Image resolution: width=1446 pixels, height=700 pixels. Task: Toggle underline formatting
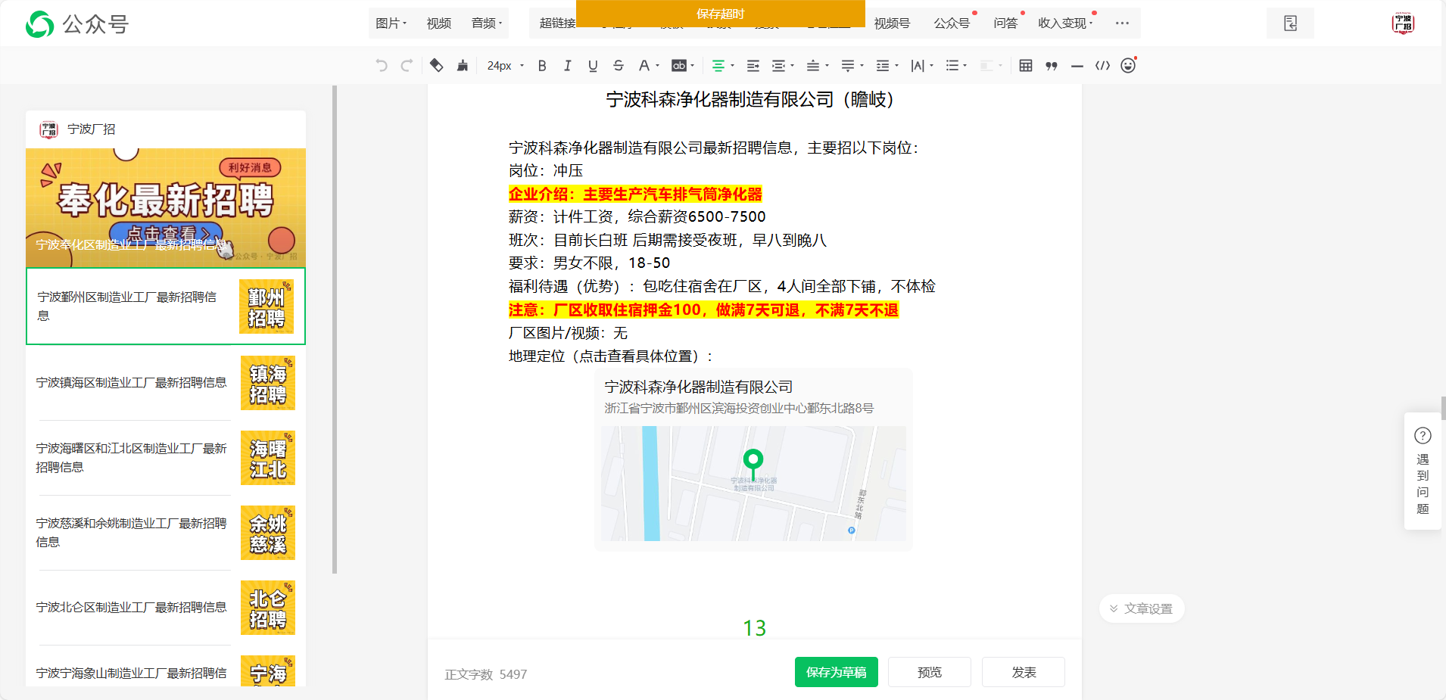593,66
